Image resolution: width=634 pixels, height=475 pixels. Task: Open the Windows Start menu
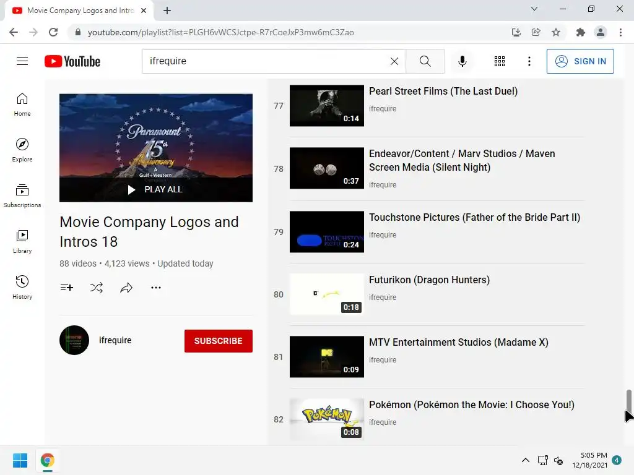pyautogui.click(x=20, y=460)
